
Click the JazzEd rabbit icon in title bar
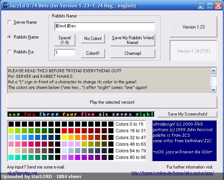[x=5, y=6]
